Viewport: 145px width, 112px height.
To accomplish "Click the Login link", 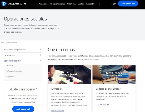I will click(x=114, y=4).
